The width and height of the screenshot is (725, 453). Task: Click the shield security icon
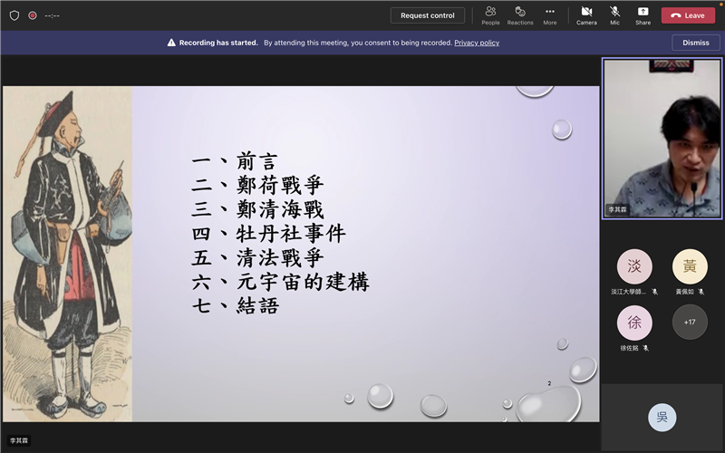click(x=14, y=15)
